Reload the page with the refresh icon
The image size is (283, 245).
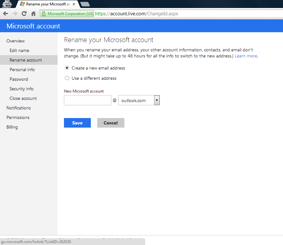pyautogui.click(x=24, y=14)
